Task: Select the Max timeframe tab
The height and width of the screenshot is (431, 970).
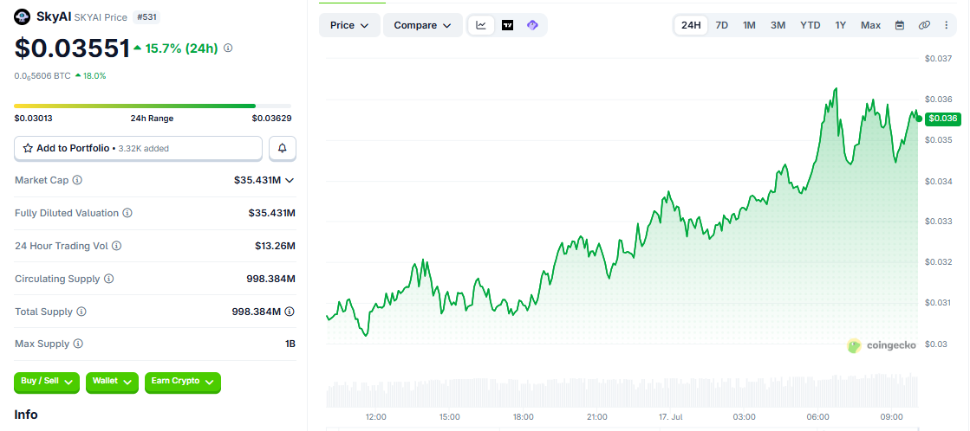Action: (870, 25)
